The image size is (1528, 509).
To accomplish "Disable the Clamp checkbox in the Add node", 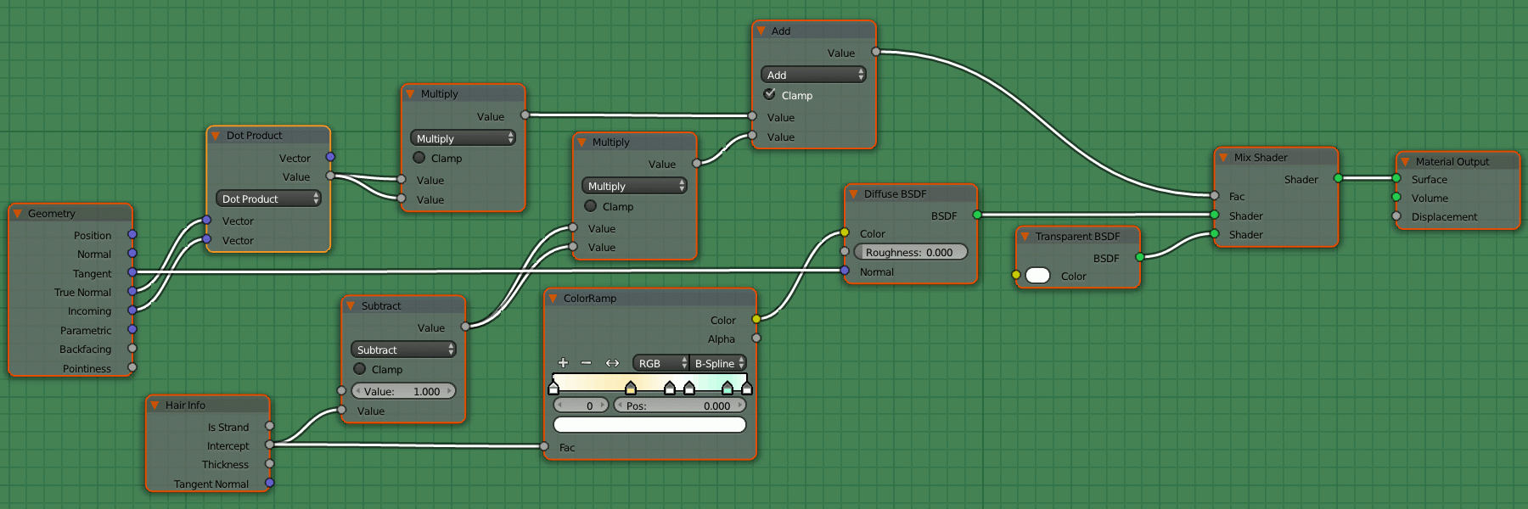I will (x=770, y=94).
